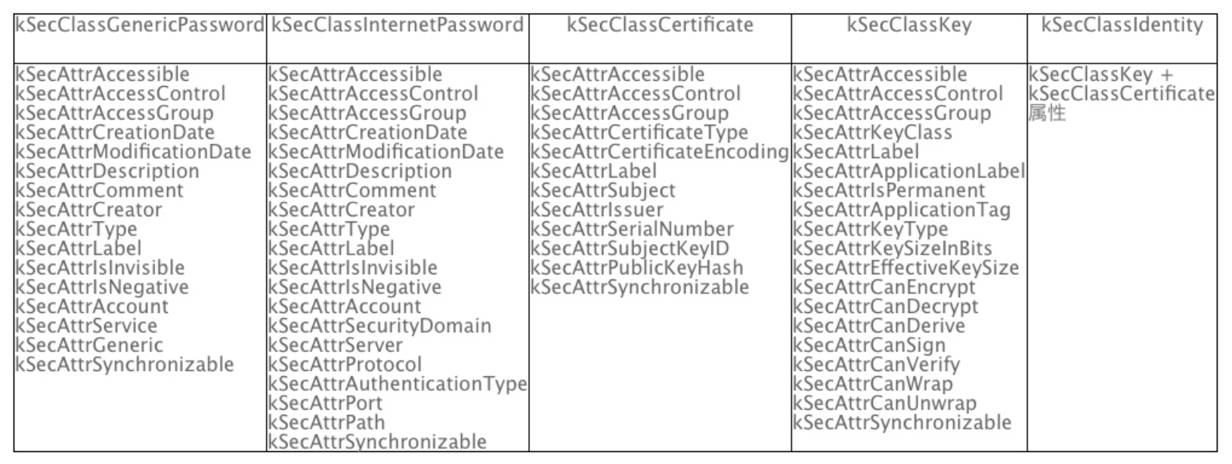The image size is (1232, 464).
Task: Click the kSecClassGenericPassword column header
Action: point(140,25)
